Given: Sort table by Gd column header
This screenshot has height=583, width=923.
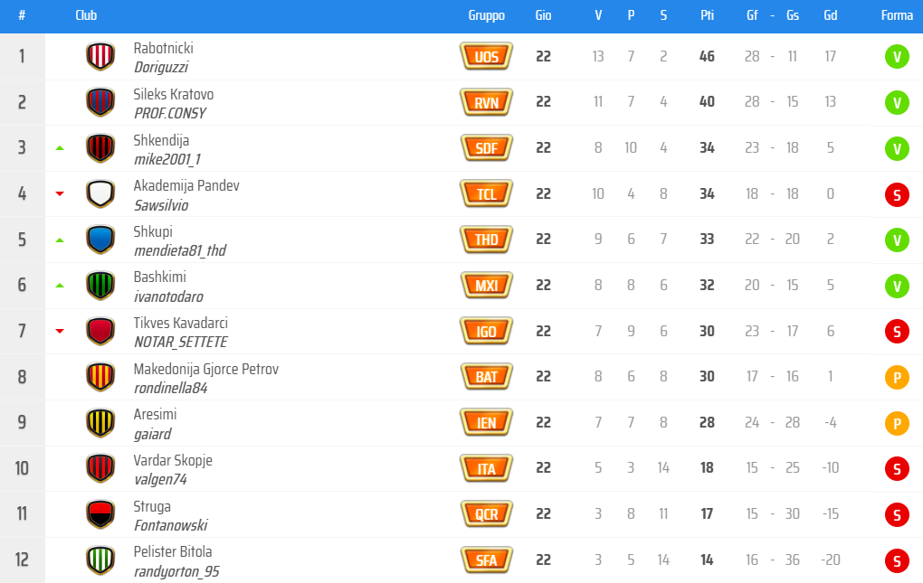Looking at the screenshot, I should coord(831,15).
